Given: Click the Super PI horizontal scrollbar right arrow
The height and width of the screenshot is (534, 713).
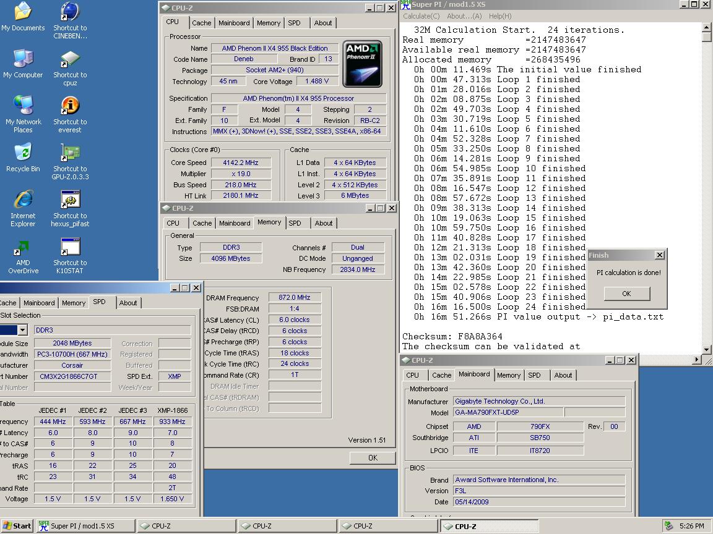Looking at the screenshot, I should click(697, 360).
